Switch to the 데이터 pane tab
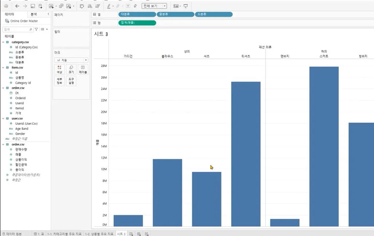 pos(9,14)
